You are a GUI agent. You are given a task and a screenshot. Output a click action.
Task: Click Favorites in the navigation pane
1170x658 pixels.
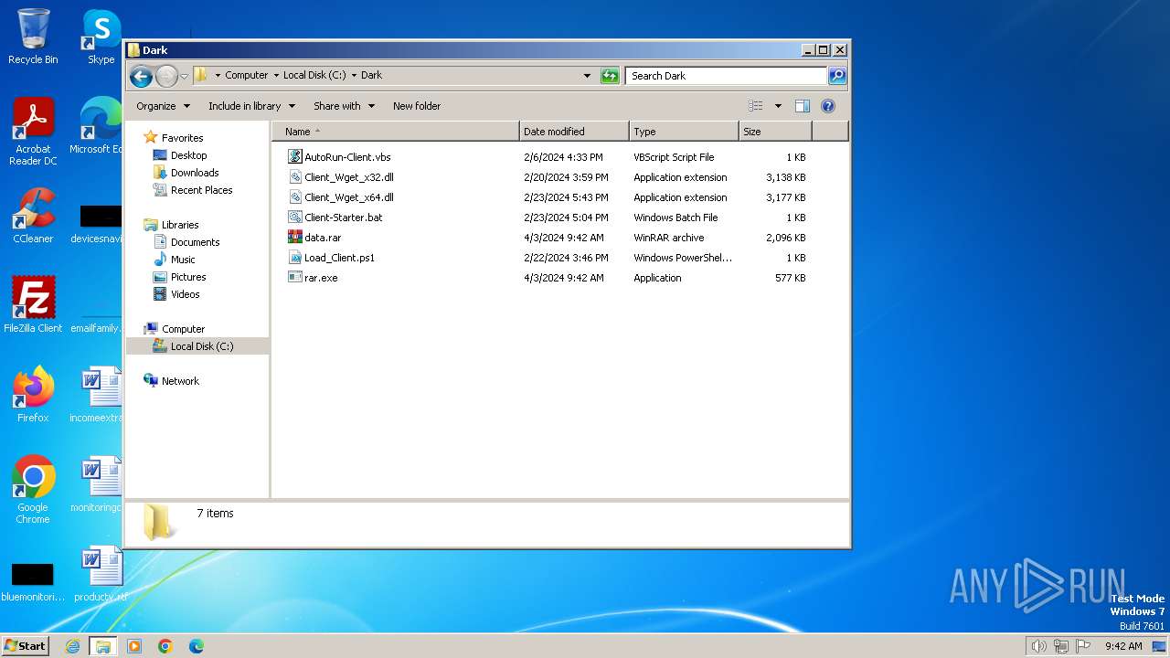(182, 138)
